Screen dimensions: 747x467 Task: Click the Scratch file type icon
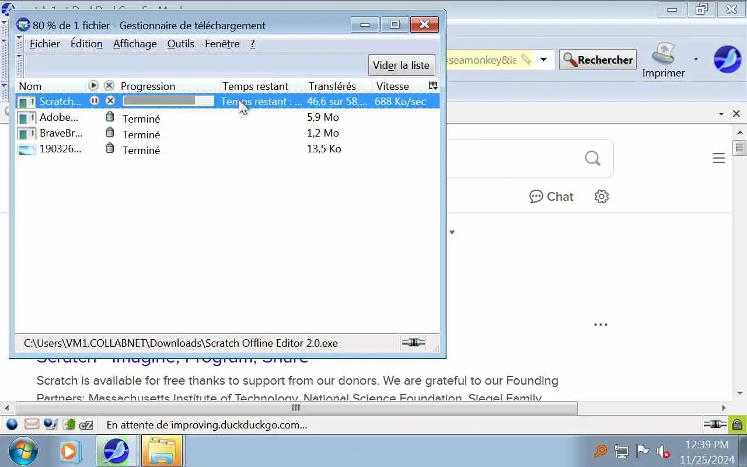pos(26,102)
